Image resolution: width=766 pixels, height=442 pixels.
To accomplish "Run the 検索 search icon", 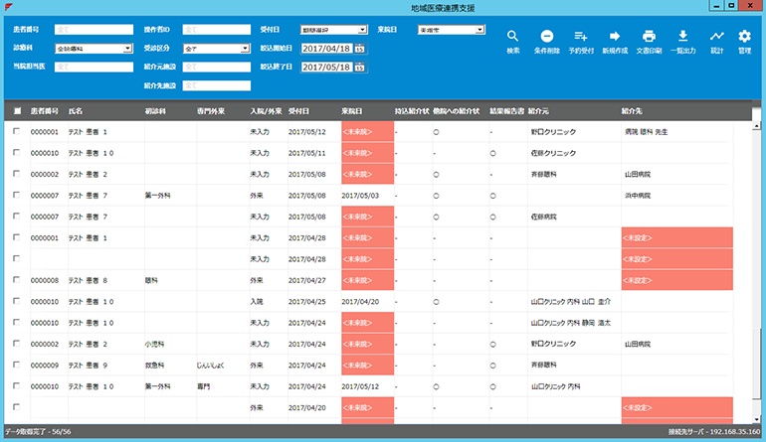I will (512, 42).
